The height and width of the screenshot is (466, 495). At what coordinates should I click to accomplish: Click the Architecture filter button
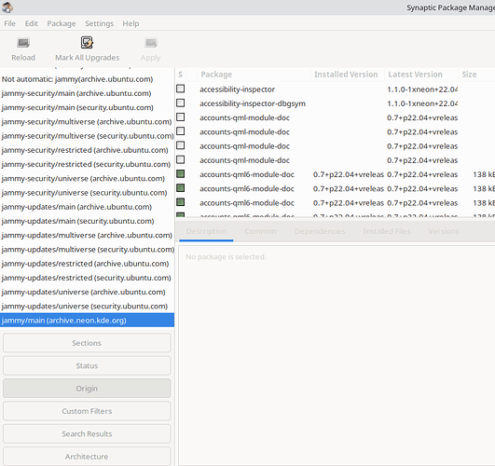point(87,457)
